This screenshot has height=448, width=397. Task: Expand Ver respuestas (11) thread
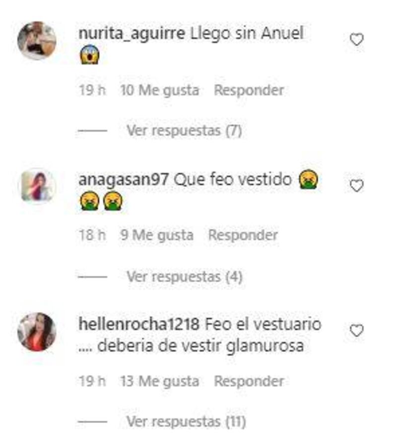pyautogui.click(x=186, y=422)
